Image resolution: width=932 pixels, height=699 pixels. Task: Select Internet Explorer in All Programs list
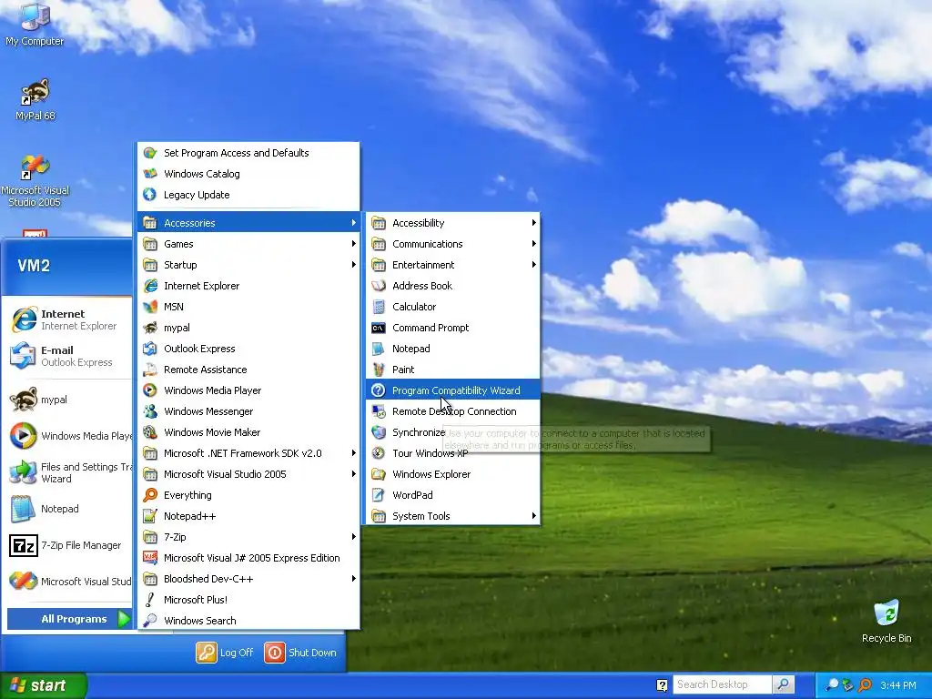(x=248, y=286)
